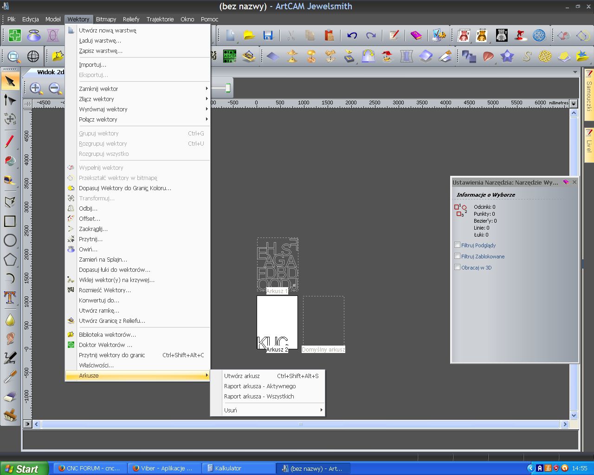Viewport: 594px width, 475px height.
Task: Expand the Złącz wektory submenu
Action: (138, 99)
